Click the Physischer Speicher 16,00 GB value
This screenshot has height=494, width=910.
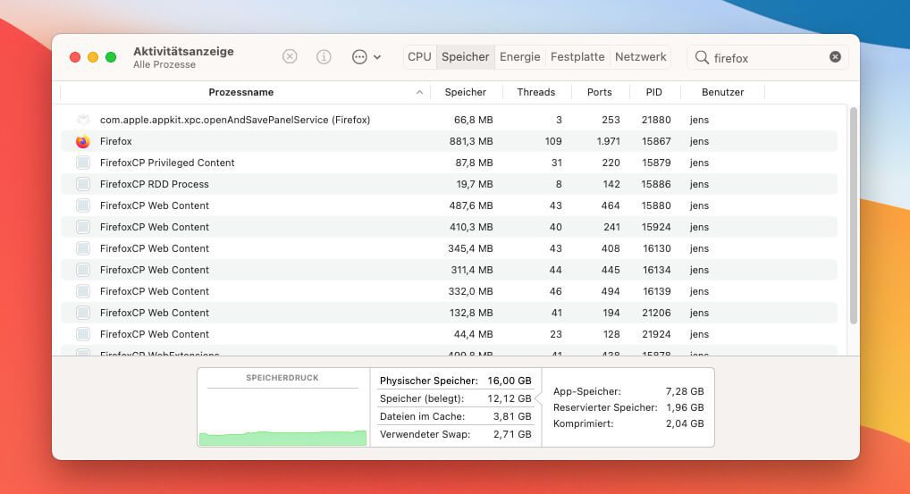[x=510, y=381]
